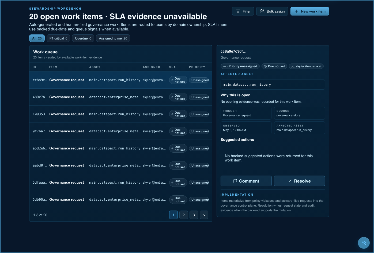The image size is (374, 253).
Task: Click datapact.enterprise_meta asset in 9f7ba7 row
Action: [115, 131]
